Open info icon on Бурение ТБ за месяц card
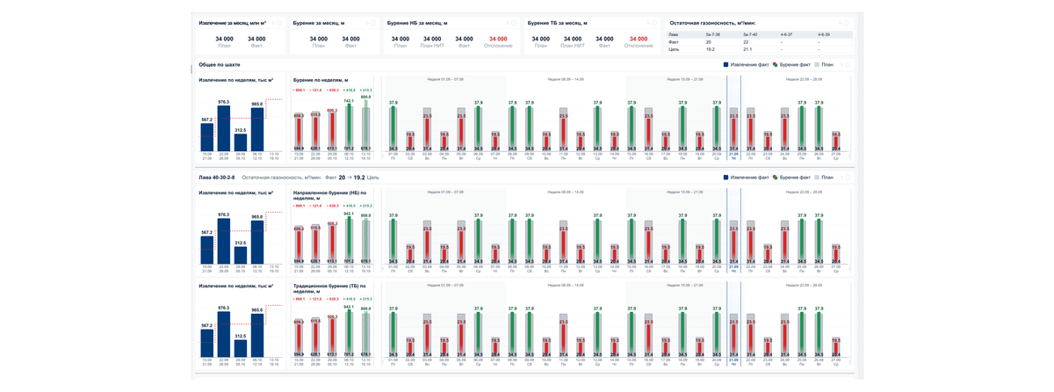This screenshot has width=1054, height=392. click(654, 23)
